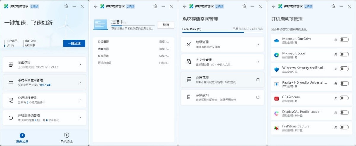Go back from storage management window
This screenshot has height=146, width=356.
click(184, 6)
